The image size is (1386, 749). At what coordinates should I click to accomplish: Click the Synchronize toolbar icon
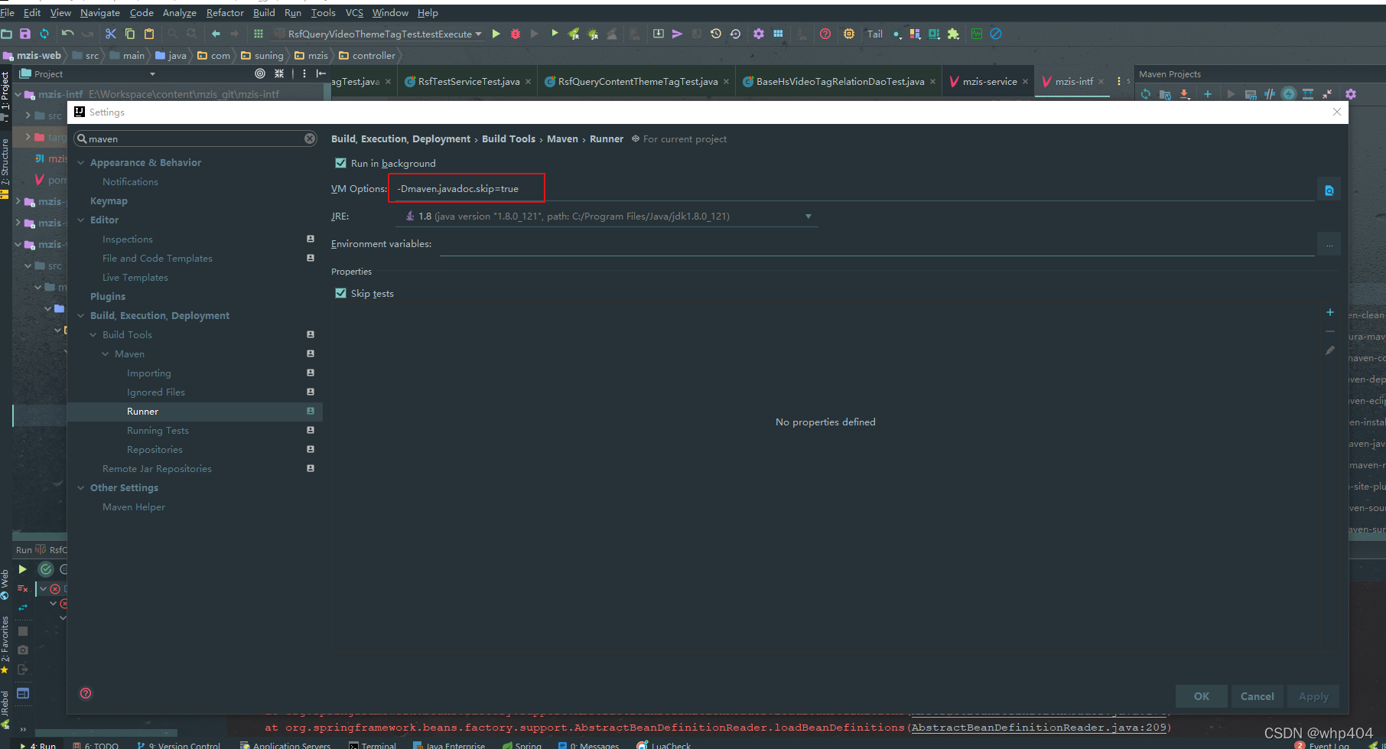(44, 34)
